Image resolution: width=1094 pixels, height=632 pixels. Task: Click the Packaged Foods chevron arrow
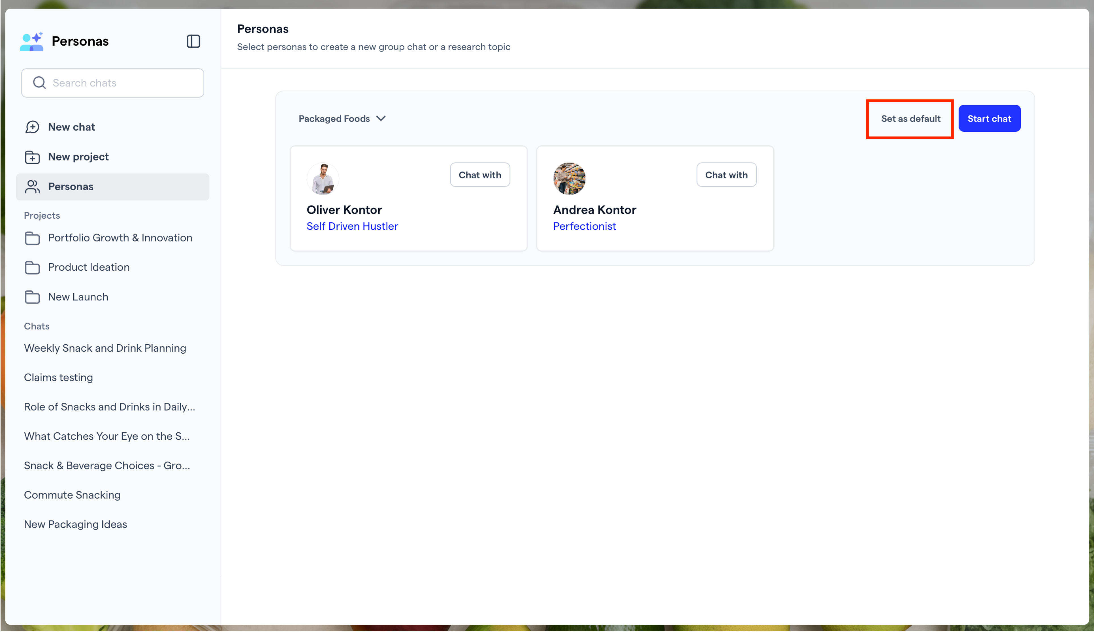[x=381, y=118]
